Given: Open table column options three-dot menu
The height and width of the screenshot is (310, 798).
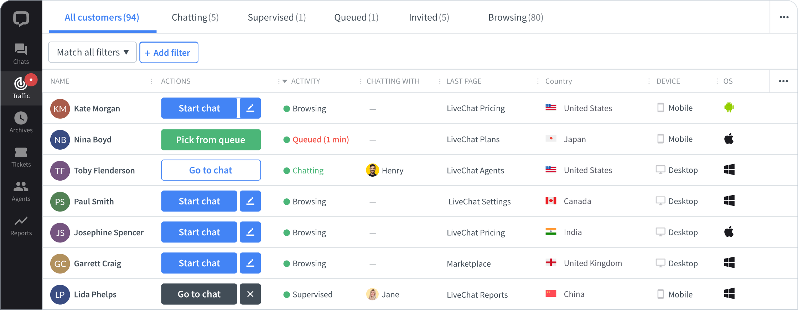Looking at the screenshot, I should click(783, 81).
